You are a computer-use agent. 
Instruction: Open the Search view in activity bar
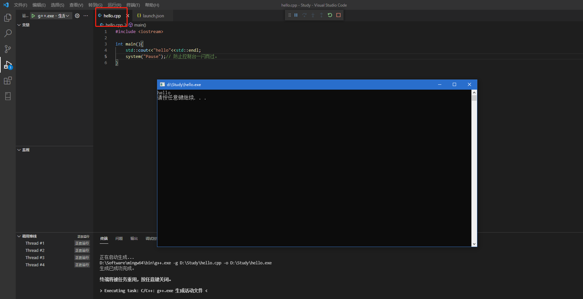[8, 33]
